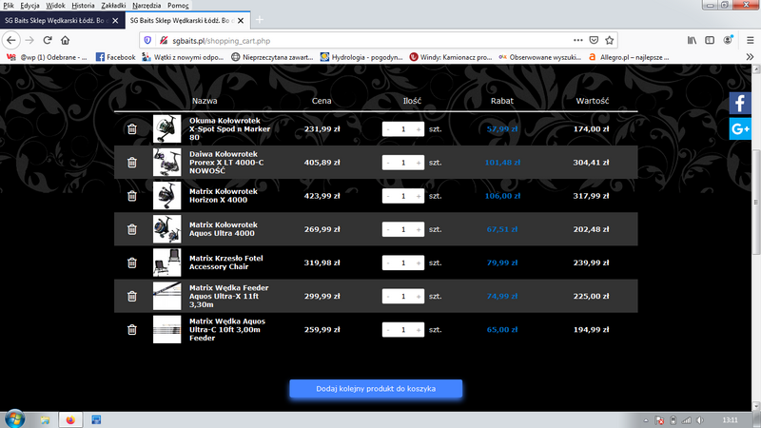Show more bookmarks chevron
Image resolution: width=761 pixels, height=428 pixels.
tap(750, 57)
